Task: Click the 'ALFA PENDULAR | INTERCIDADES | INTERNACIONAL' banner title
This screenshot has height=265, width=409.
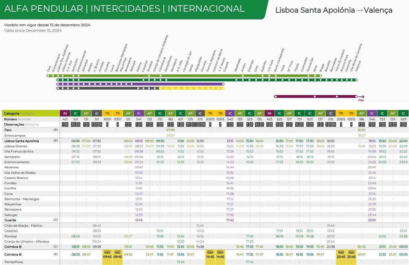Action: click(125, 9)
